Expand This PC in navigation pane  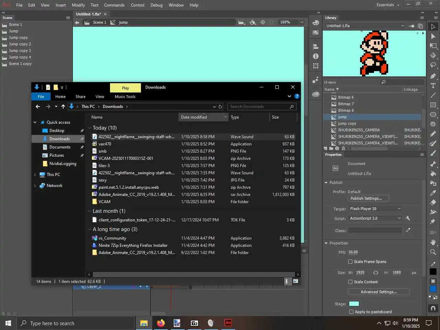click(x=35, y=175)
